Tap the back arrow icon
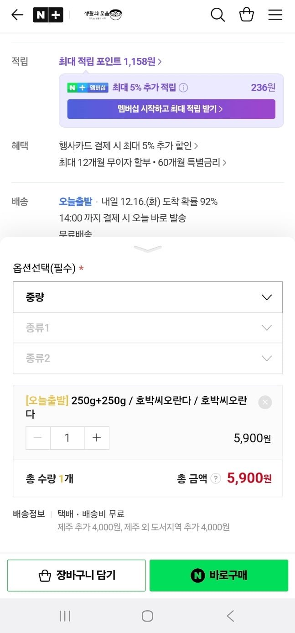The image size is (295, 633). [17, 15]
